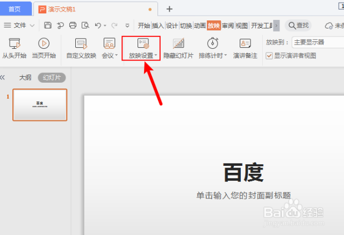
Task: Expand the undo history dropdown arrow
Action: (x=105, y=26)
